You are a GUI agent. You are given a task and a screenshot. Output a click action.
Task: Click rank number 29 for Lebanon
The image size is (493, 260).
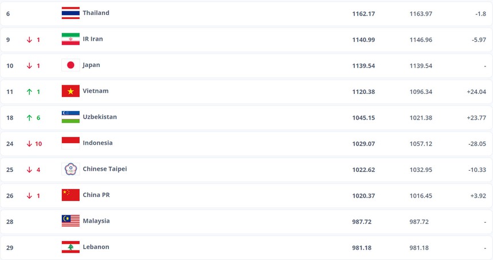click(x=10, y=247)
